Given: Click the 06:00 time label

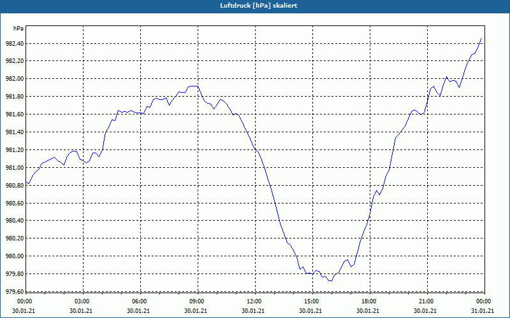Looking at the screenshot, I should coord(138,301).
